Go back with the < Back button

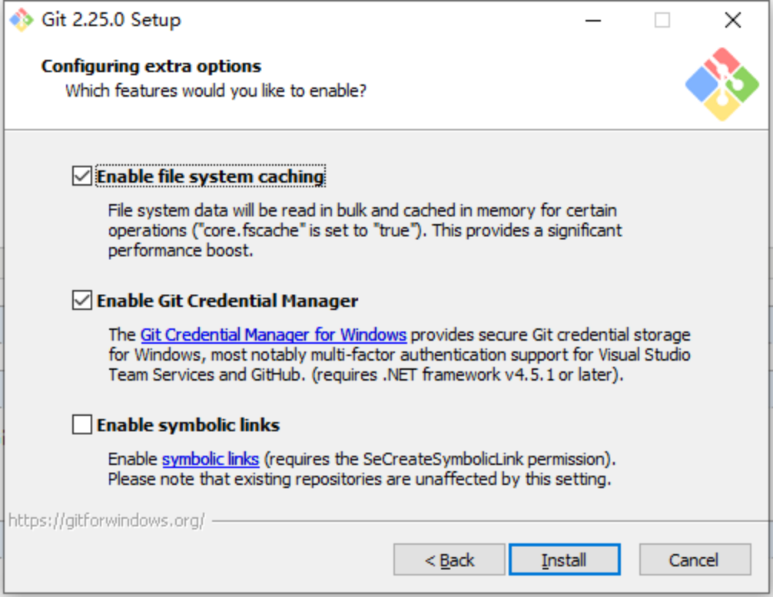pyautogui.click(x=449, y=559)
